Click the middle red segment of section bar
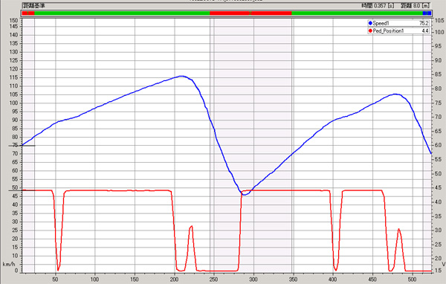 coord(251,13)
